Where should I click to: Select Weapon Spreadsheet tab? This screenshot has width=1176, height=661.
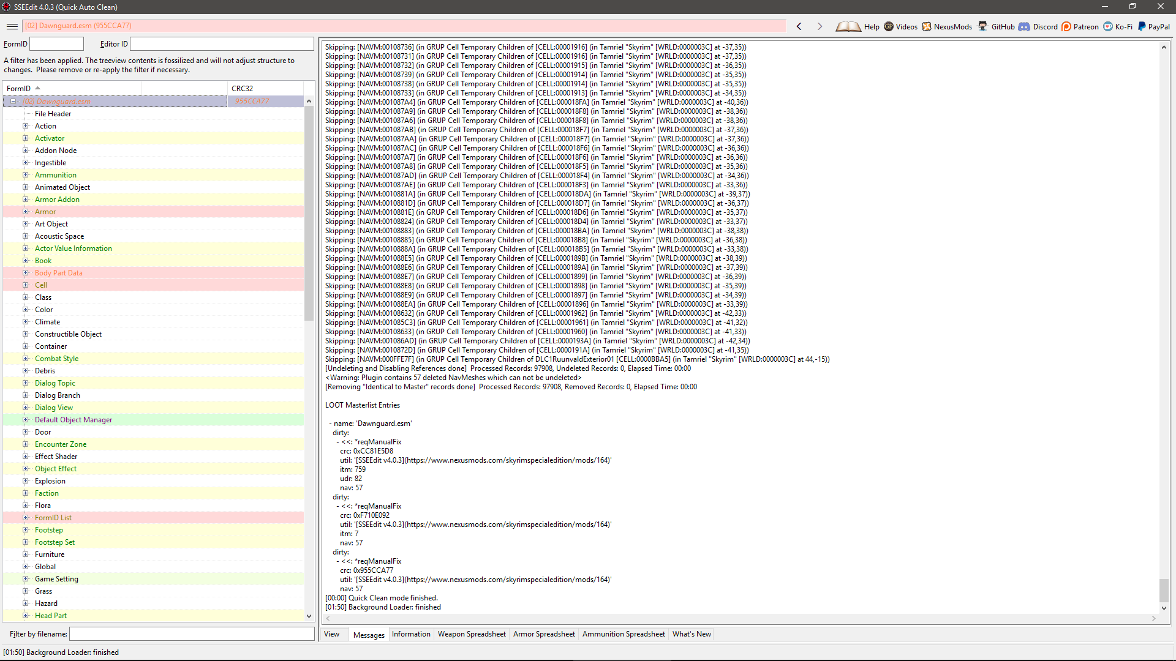click(472, 633)
